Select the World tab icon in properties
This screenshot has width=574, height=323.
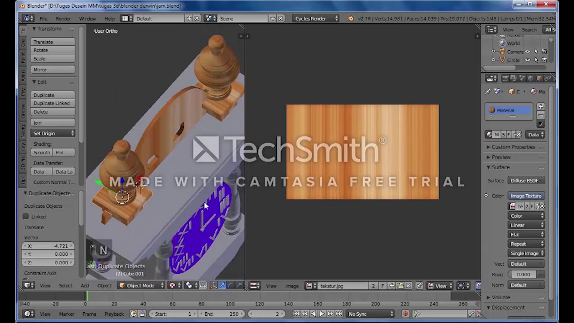pos(531,78)
